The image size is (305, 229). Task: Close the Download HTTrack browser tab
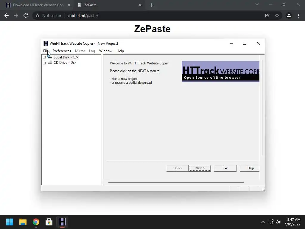point(69,5)
